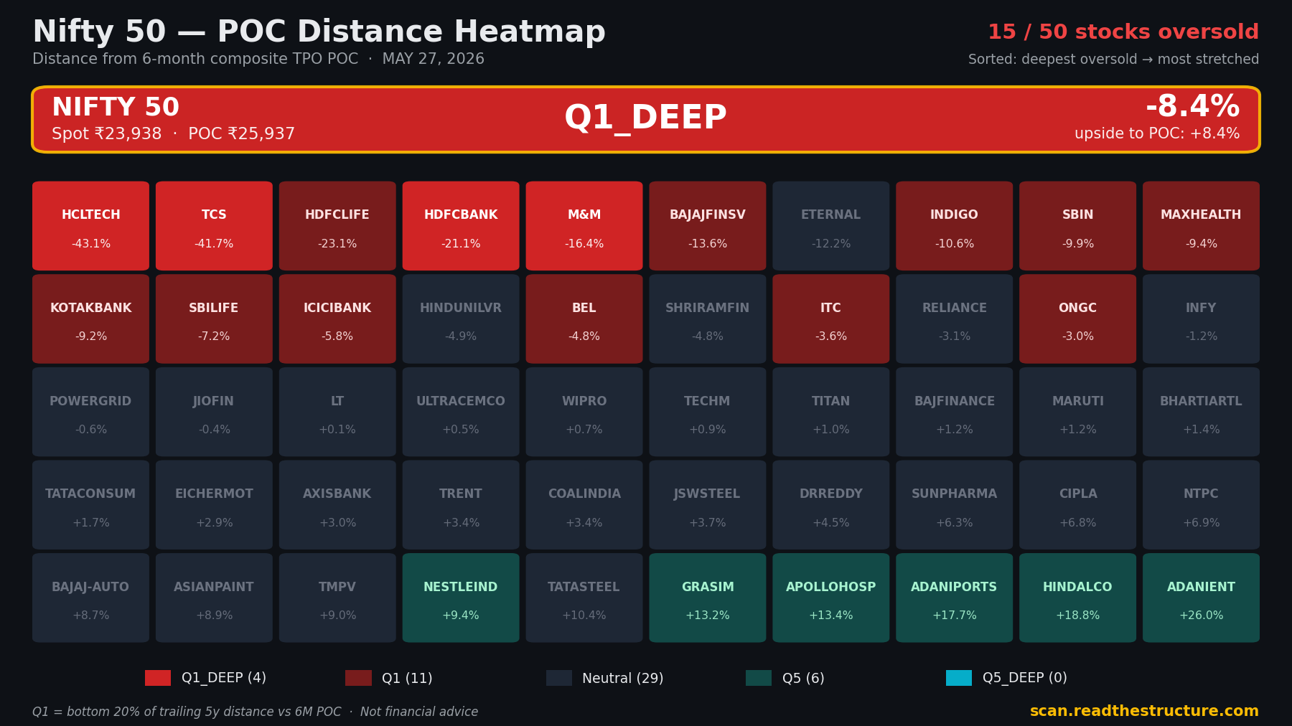
Task: Click the SHRIRAMFIN -4.8% tile
Action: coord(708,319)
